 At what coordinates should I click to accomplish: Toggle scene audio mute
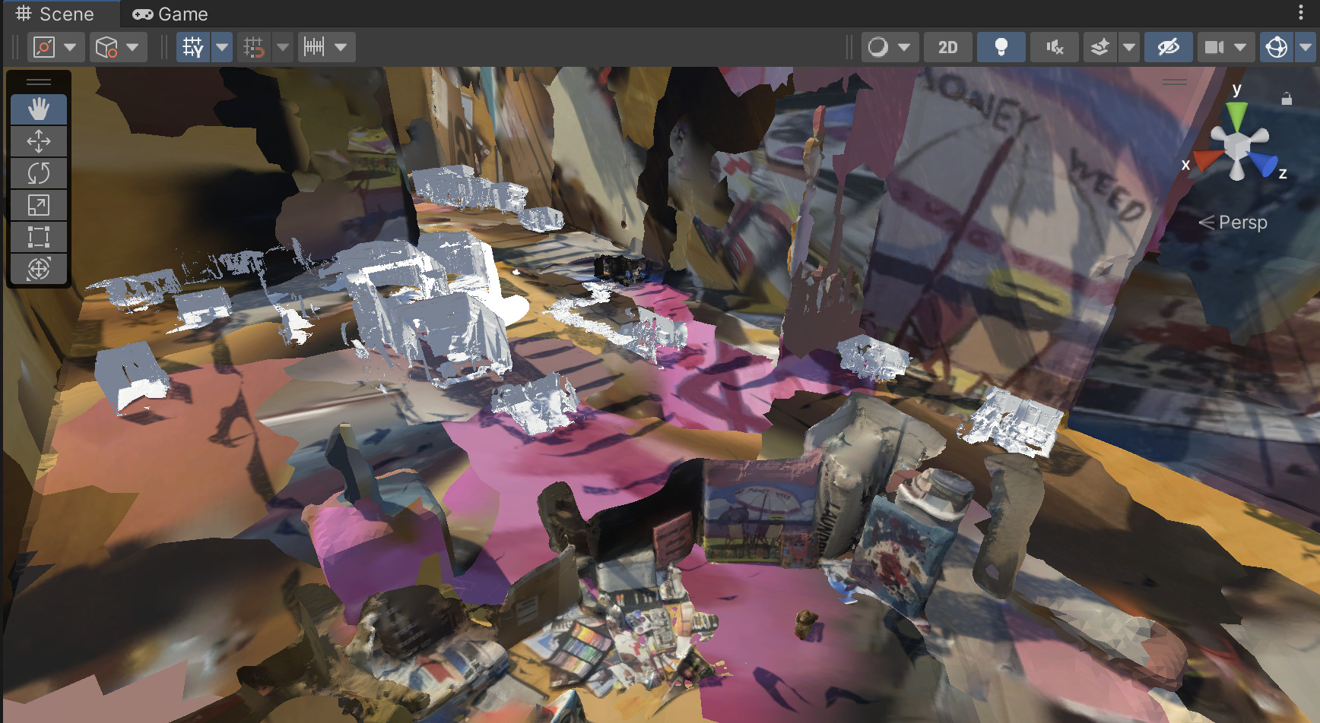click(1054, 47)
